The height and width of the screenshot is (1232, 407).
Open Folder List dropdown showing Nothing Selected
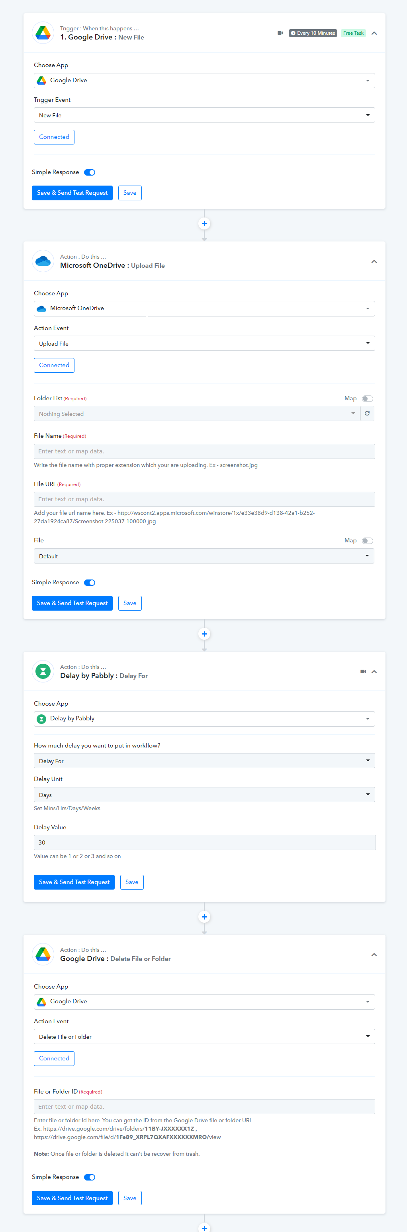coord(197,414)
